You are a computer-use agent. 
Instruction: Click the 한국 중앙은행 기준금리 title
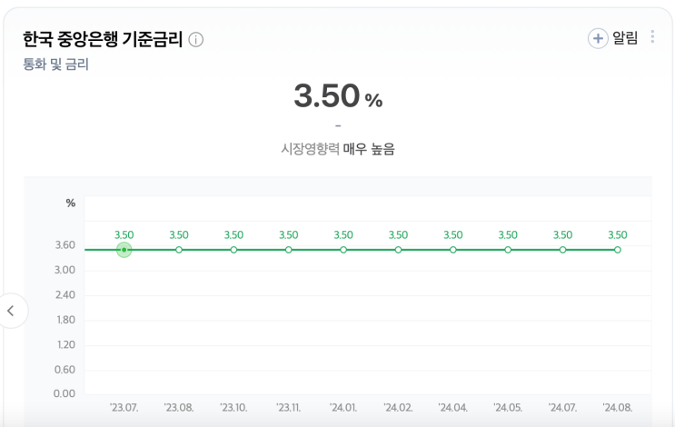click(103, 39)
